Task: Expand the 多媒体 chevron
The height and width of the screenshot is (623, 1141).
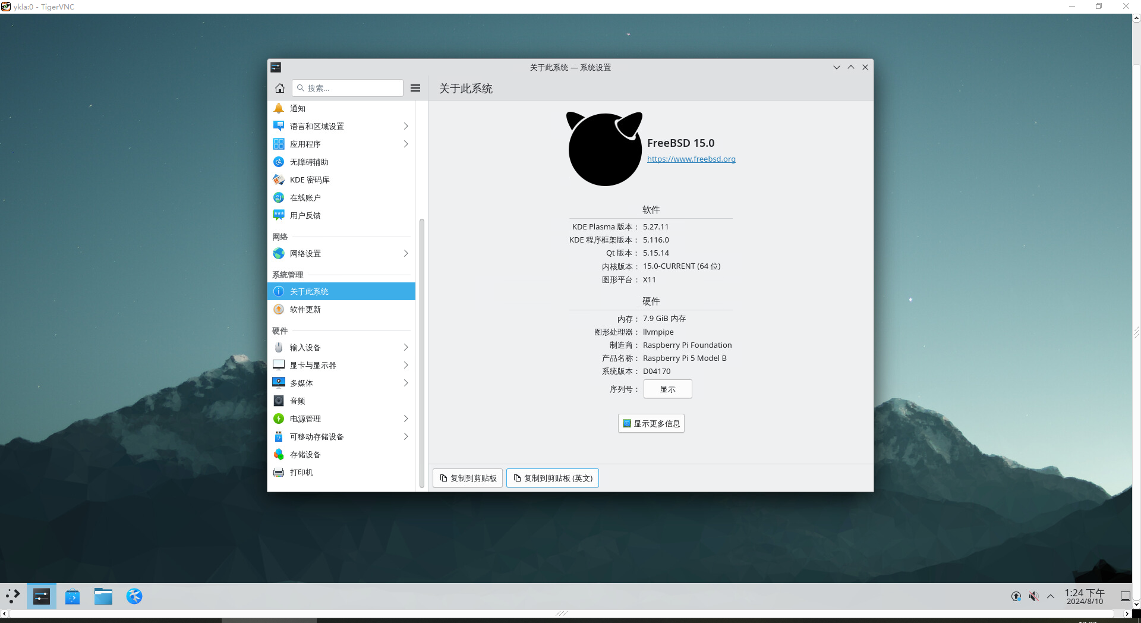Action: coord(406,383)
